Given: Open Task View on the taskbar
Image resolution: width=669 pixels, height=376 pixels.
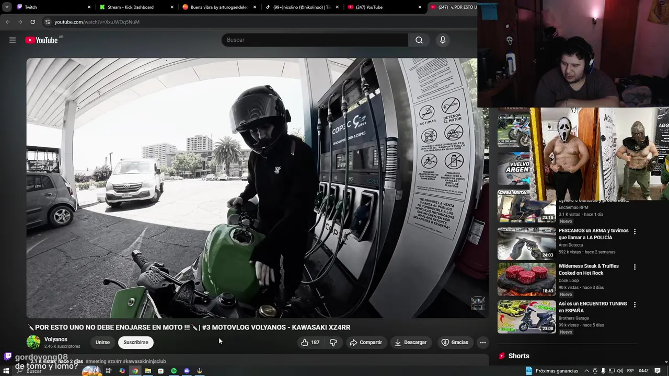Looking at the screenshot, I should tap(109, 371).
